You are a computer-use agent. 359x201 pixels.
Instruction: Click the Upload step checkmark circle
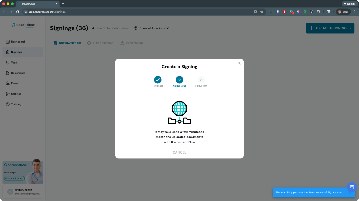coord(158,80)
